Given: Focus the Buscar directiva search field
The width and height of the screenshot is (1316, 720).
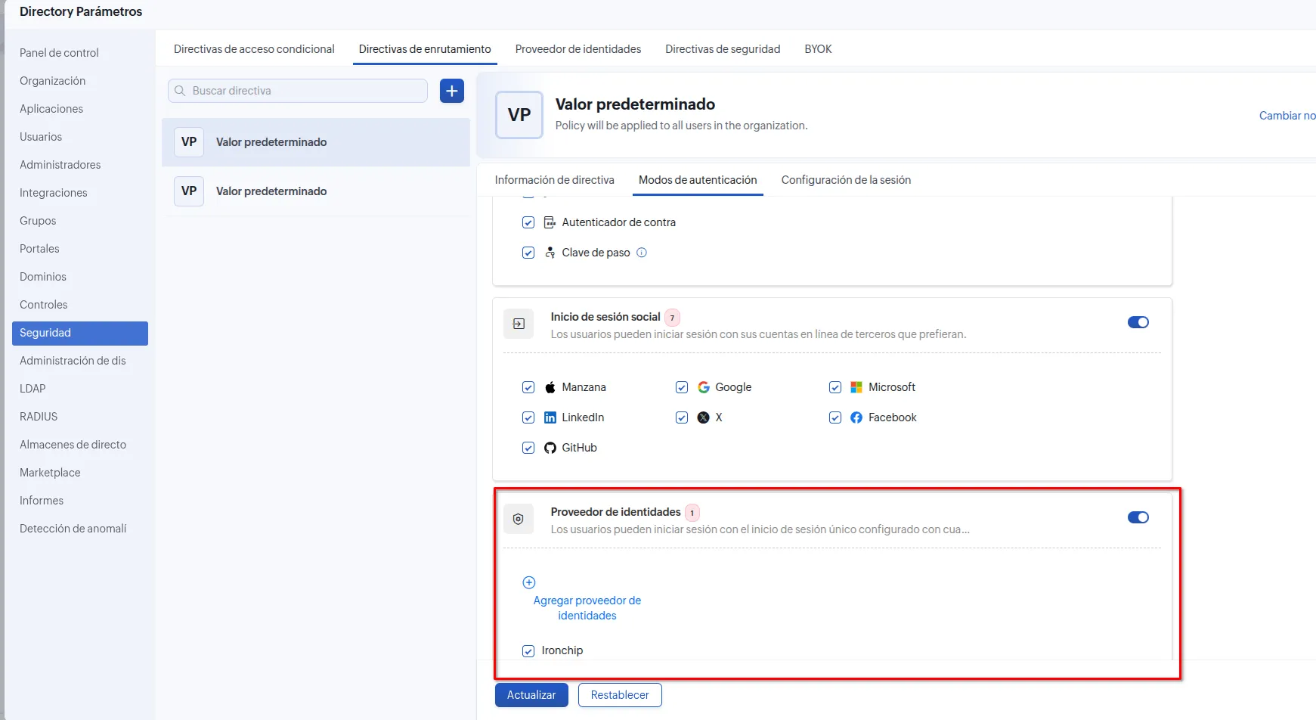Looking at the screenshot, I should tap(298, 91).
